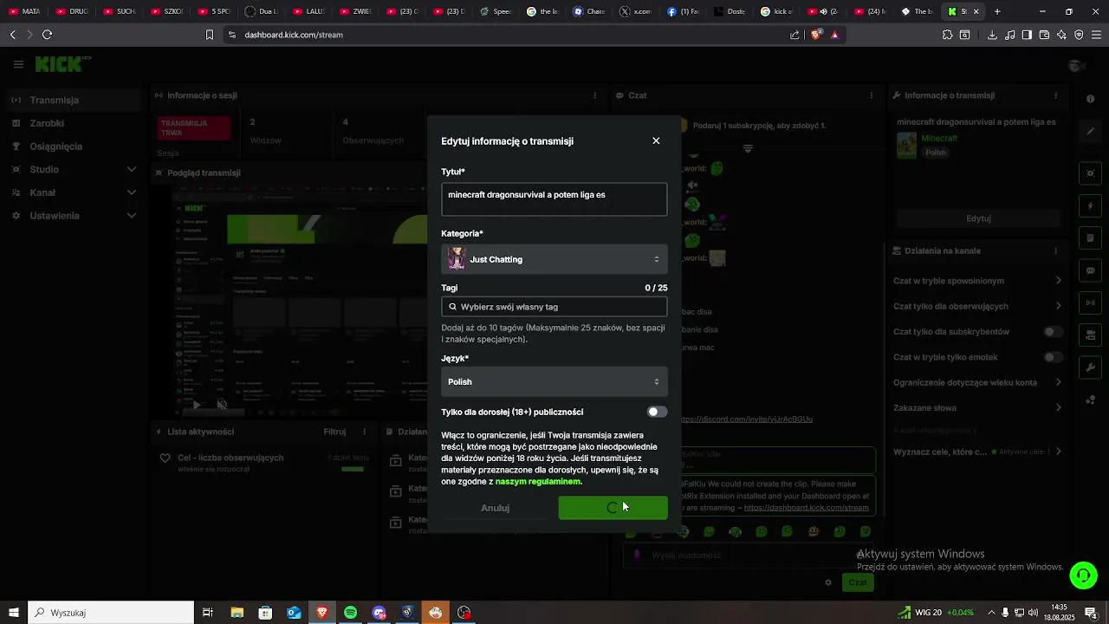
Task: Open the hamburger menu beside the Kick logo
Action: [18, 64]
